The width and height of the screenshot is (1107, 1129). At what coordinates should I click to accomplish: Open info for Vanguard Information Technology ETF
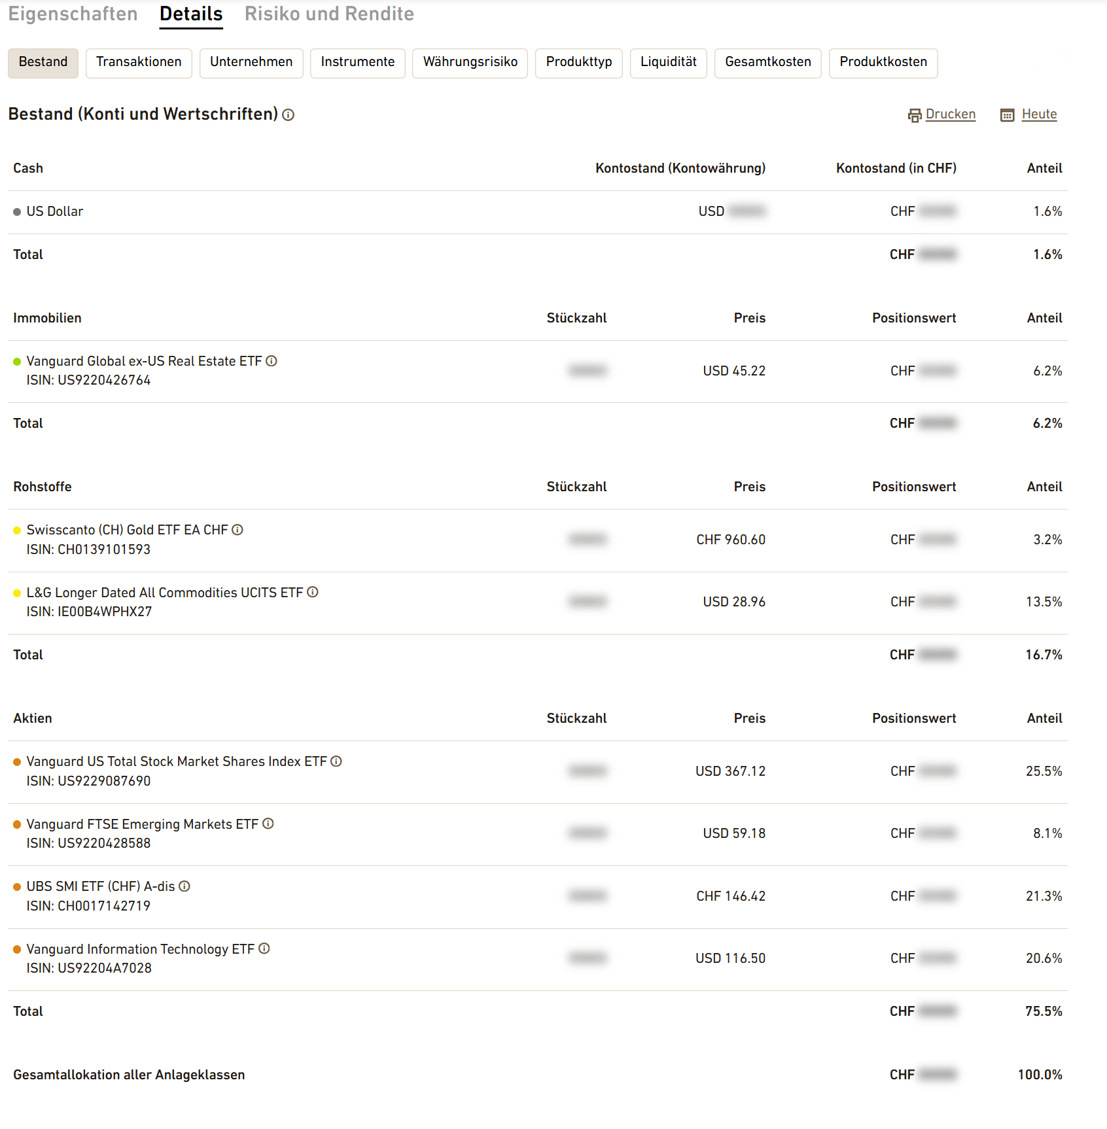click(x=264, y=948)
